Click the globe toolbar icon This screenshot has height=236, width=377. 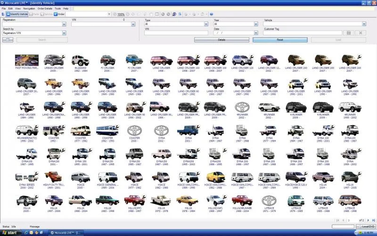point(174,14)
